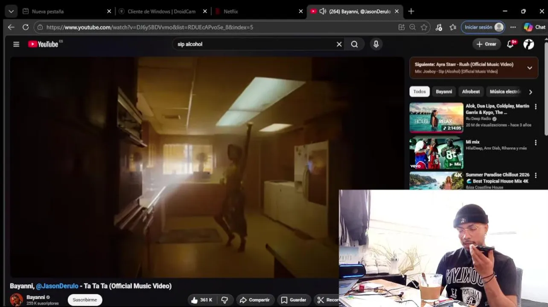This screenshot has height=307, width=548.
Task: Open the YouTube account avatar menu
Action: [529, 44]
